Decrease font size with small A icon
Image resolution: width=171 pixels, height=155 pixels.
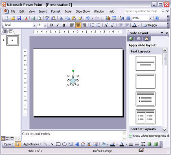[112, 25]
